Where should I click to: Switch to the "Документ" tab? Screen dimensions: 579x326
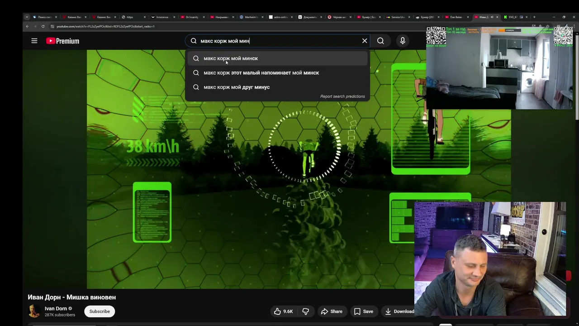click(310, 17)
